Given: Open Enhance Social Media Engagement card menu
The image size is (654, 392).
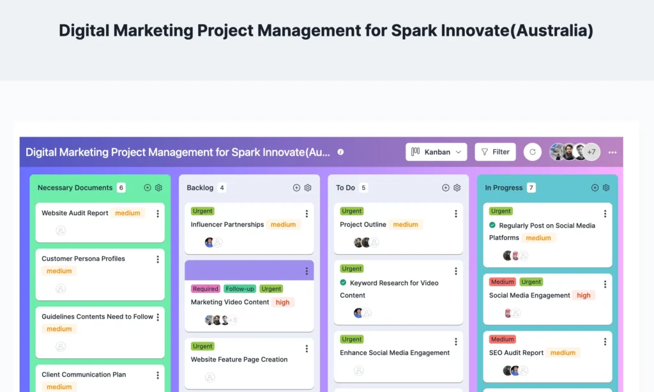Looking at the screenshot, I should pyautogui.click(x=456, y=342).
